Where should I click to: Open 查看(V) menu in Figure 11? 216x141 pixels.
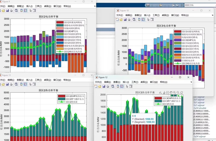click(x=20, y=80)
